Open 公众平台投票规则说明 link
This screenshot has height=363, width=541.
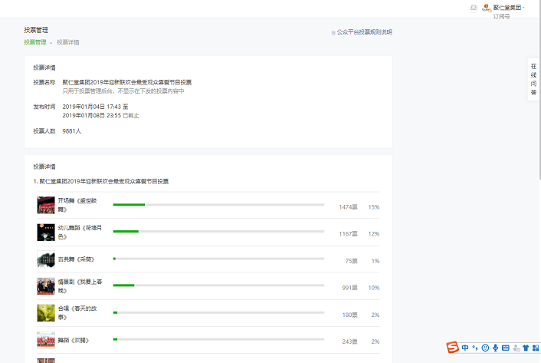click(x=364, y=32)
